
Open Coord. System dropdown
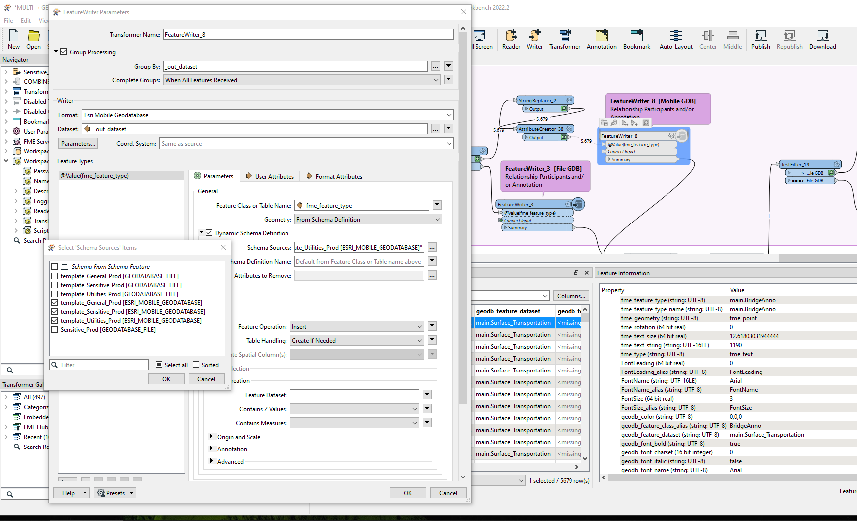tap(306, 144)
